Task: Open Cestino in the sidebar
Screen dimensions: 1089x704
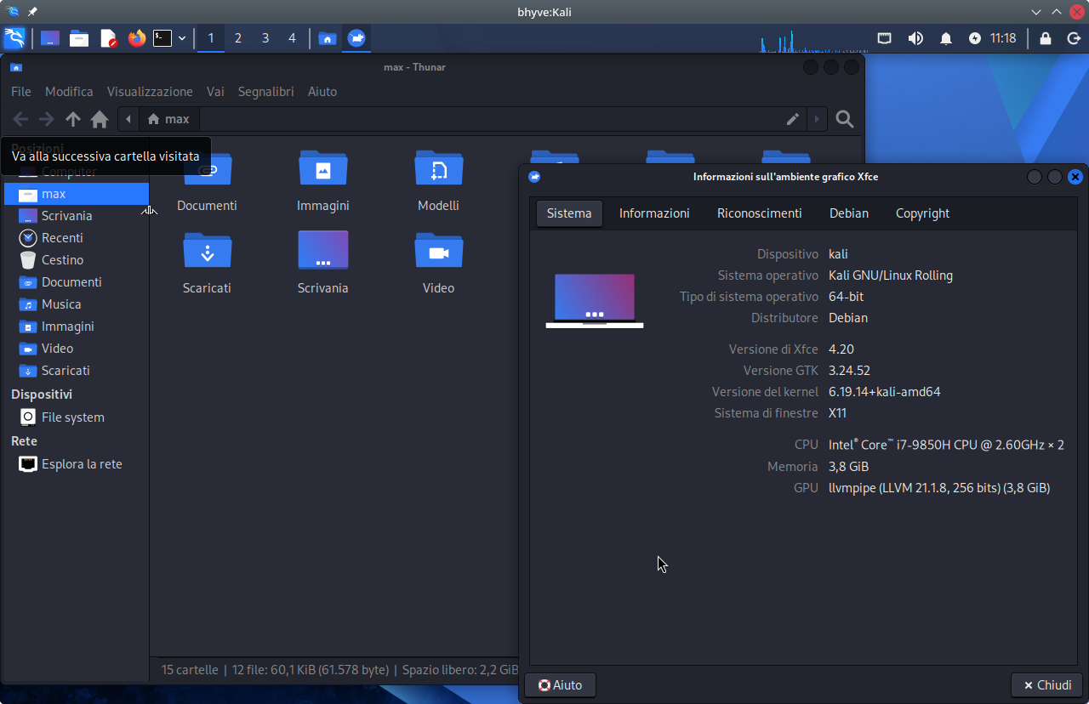Action: [77, 260]
